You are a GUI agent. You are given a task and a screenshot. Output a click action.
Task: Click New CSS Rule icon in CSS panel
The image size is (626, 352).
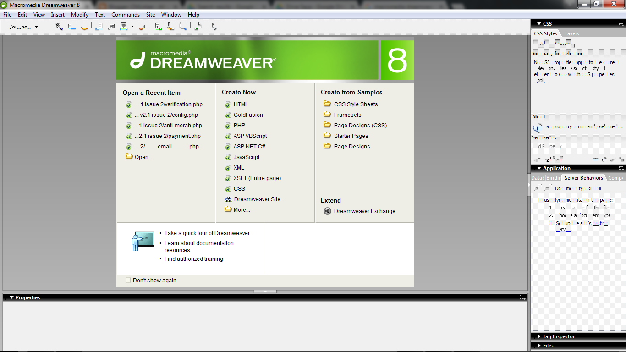pos(604,159)
